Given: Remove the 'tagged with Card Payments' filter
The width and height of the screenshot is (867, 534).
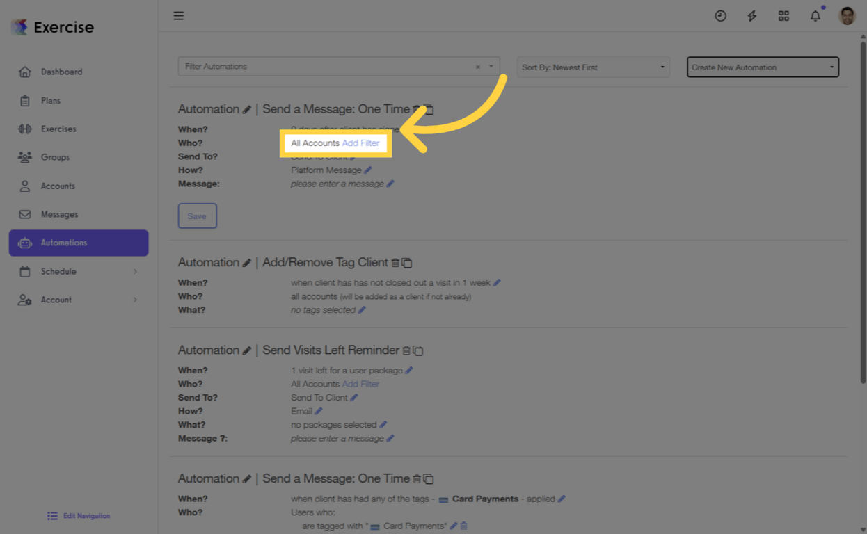Looking at the screenshot, I should click(x=464, y=526).
